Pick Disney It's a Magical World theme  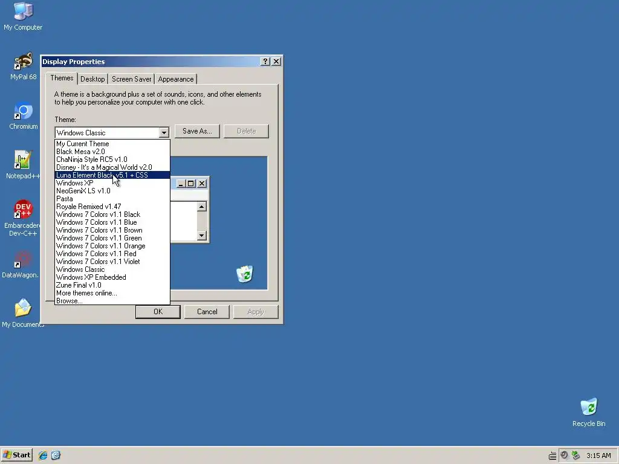112,167
